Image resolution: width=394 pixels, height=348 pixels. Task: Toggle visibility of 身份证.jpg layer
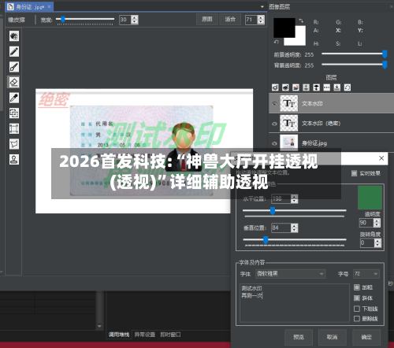tap(274, 143)
